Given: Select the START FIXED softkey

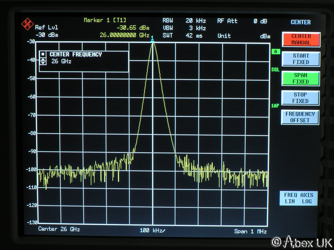Looking at the screenshot, I should click(301, 59).
